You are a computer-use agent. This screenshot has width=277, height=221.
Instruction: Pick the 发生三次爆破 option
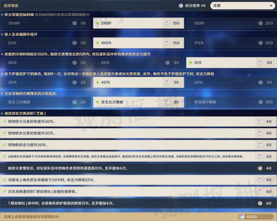19,102
